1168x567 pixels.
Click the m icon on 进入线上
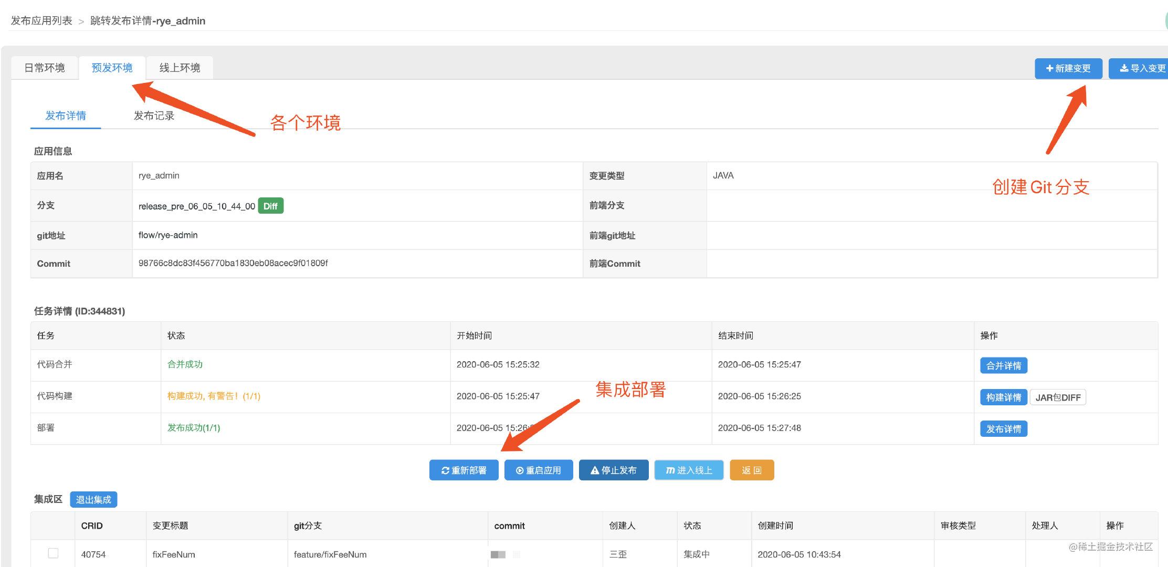[x=670, y=470]
